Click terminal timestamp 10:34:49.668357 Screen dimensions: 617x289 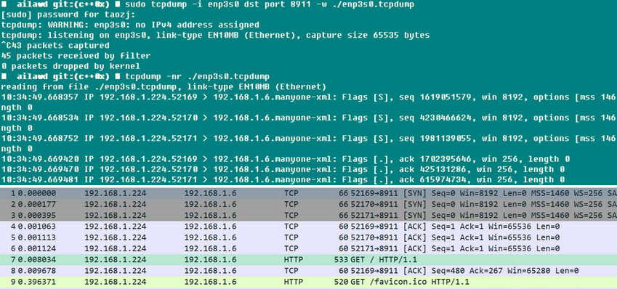tap(39, 97)
